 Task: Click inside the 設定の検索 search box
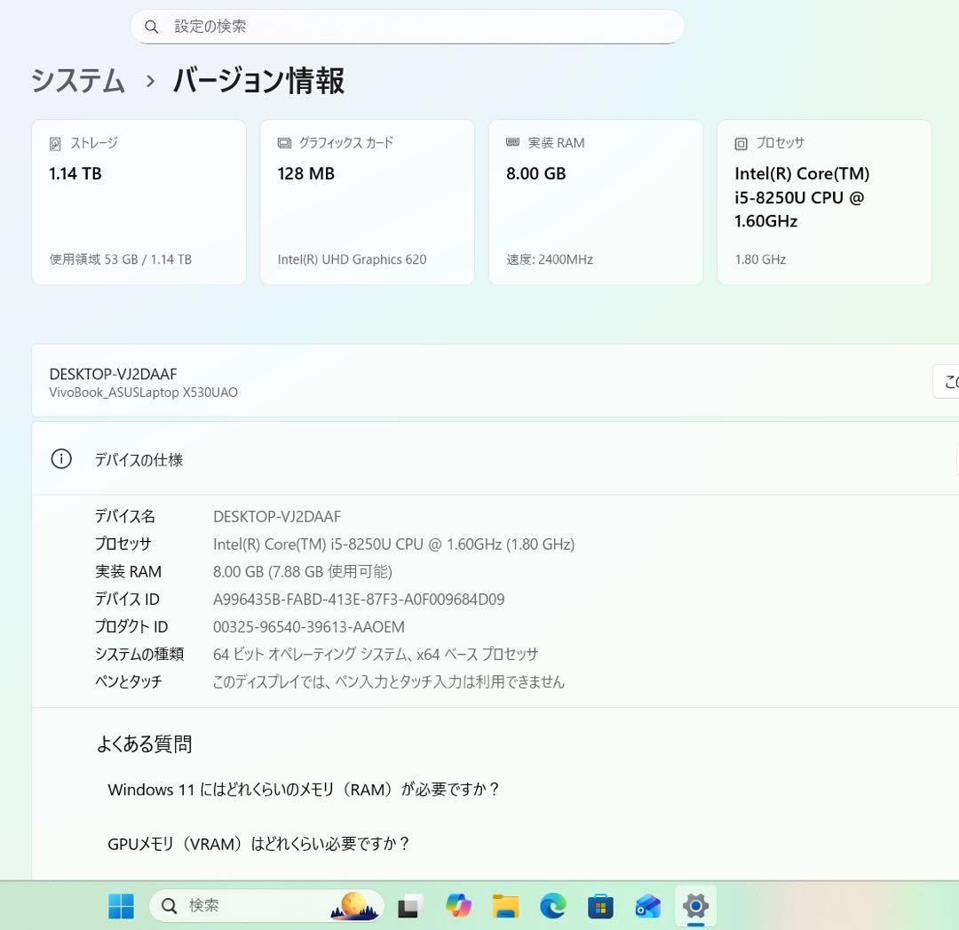(x=408, y=27)
